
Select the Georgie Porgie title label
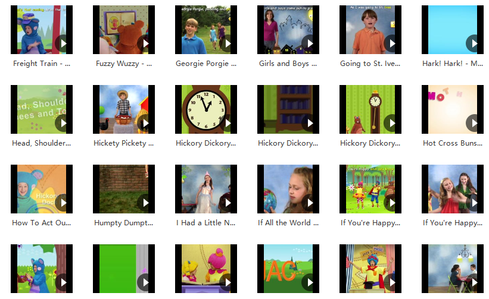coord(206,64)
